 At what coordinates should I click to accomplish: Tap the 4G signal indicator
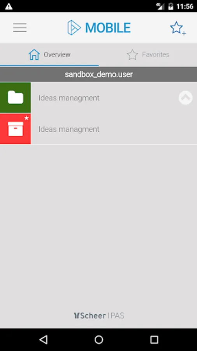pyautogui.click(x=160, y=6)
